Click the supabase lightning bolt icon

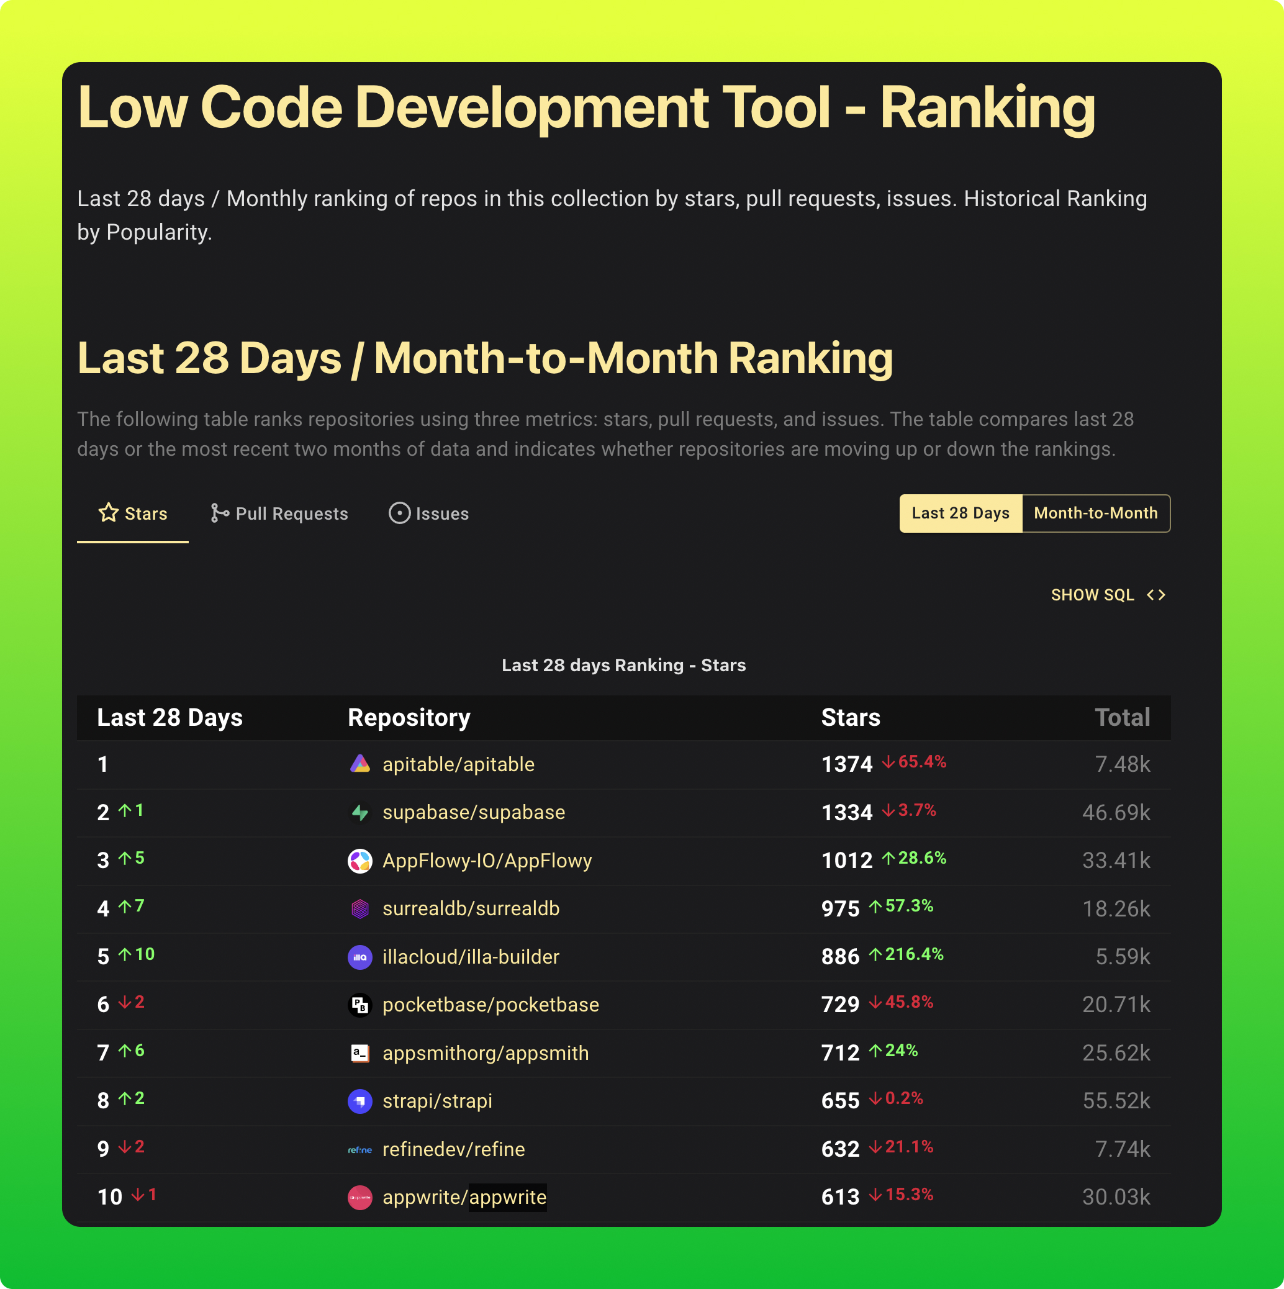359,812
